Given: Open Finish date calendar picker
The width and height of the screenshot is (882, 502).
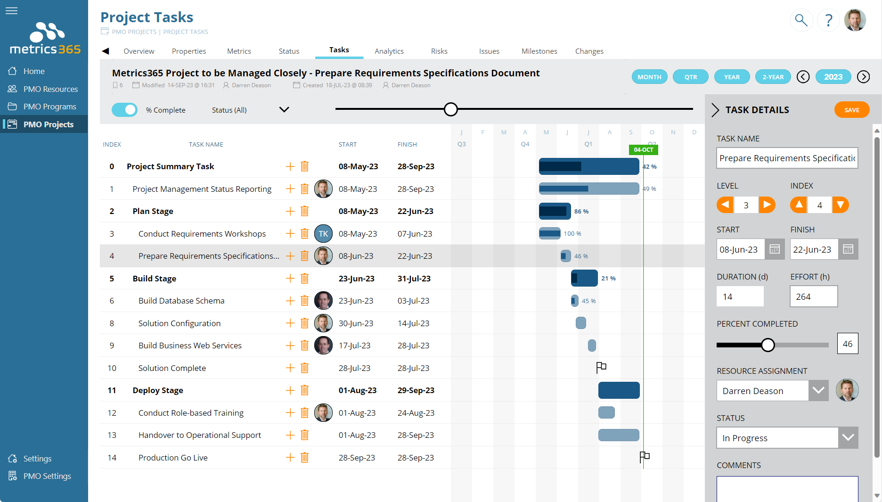Looking at the screenshot, I should (848, 249).
